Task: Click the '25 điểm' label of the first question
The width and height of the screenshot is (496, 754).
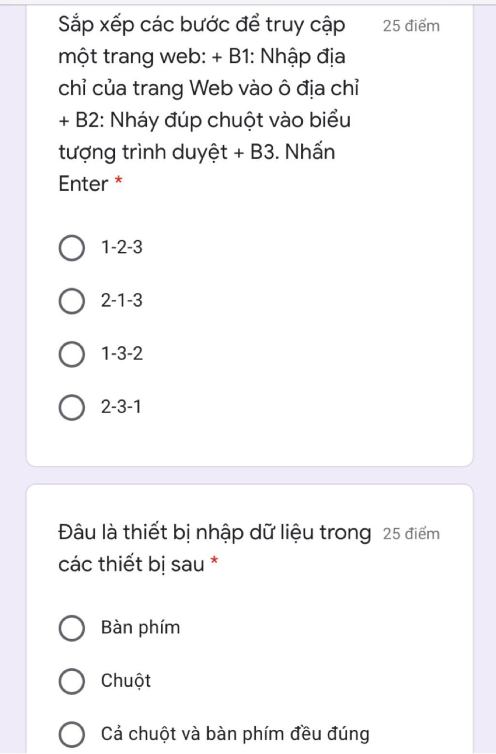Action: point(411,26)
